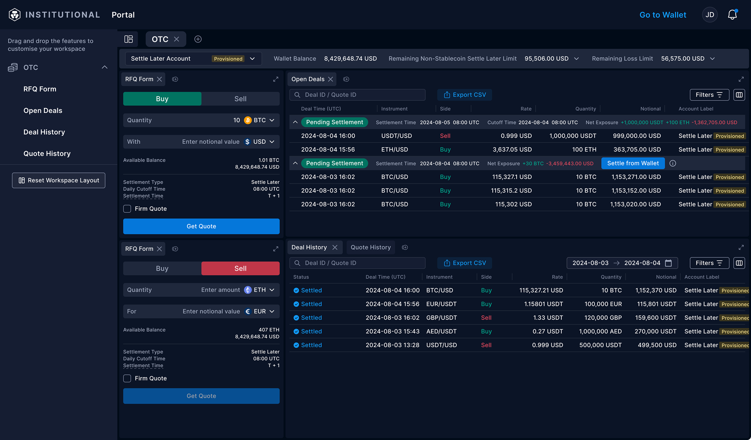Click the Deal ID / Quote ID search field
Viewport: 751px width, 440px height.
click(x=358, y=95)
